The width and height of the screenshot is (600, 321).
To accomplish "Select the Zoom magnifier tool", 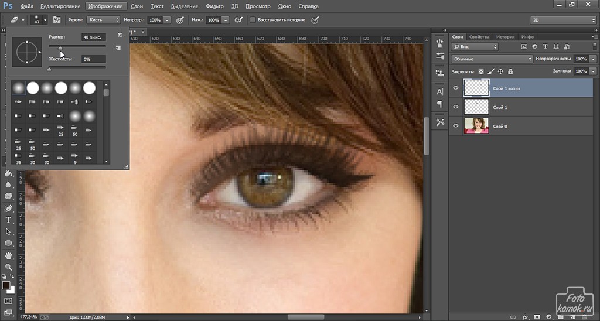I will pyautogui.click(x=8, y=267).
